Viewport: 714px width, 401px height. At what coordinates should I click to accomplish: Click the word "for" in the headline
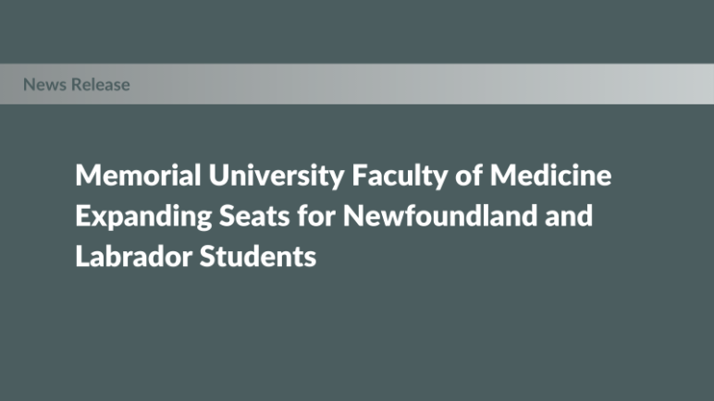pos(316,216)
